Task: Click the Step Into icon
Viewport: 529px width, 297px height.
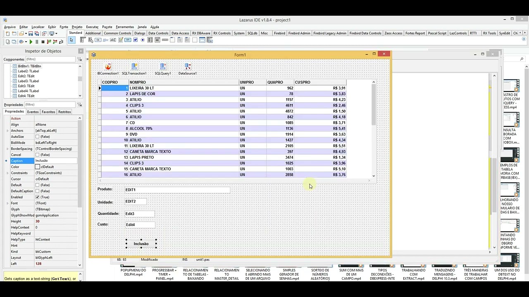Action: tap(49, 42)
